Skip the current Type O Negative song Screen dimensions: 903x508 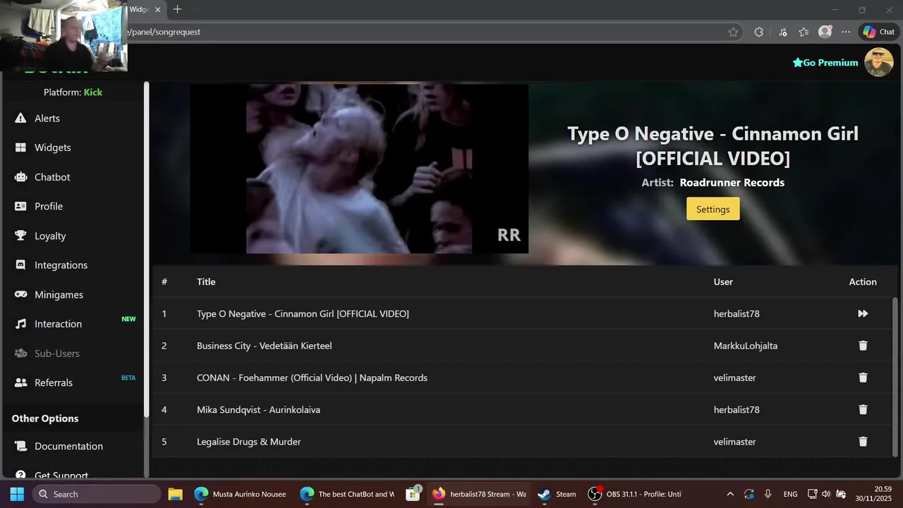[863, 313]
